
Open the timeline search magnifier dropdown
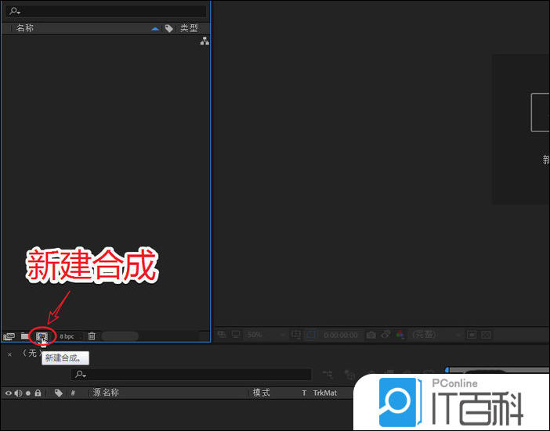(x=81, y=374)
